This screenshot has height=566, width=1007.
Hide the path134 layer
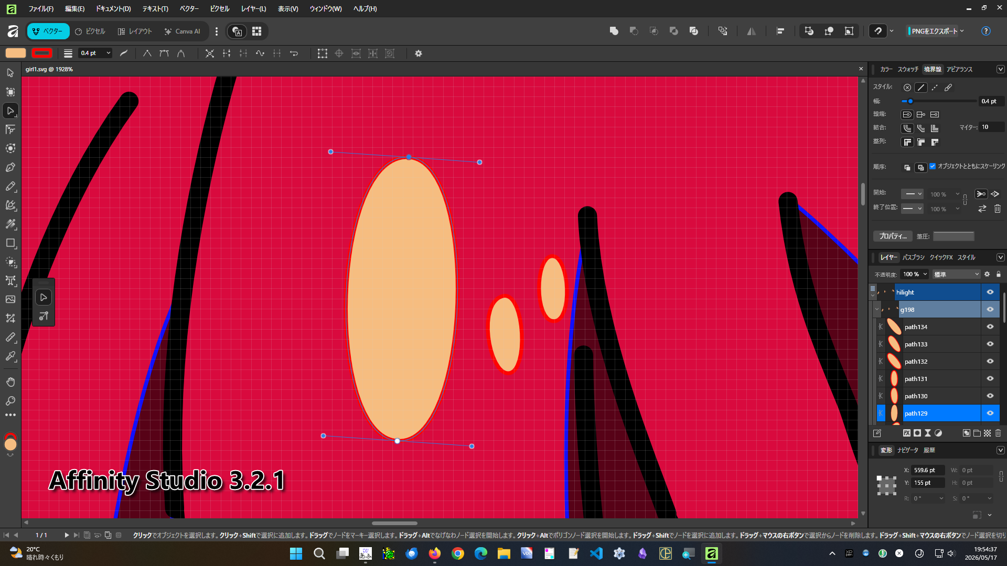990,327
